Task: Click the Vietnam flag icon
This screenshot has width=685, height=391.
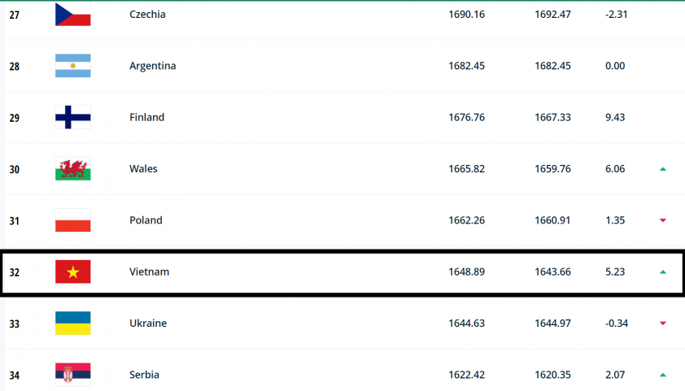Action: 73,272
